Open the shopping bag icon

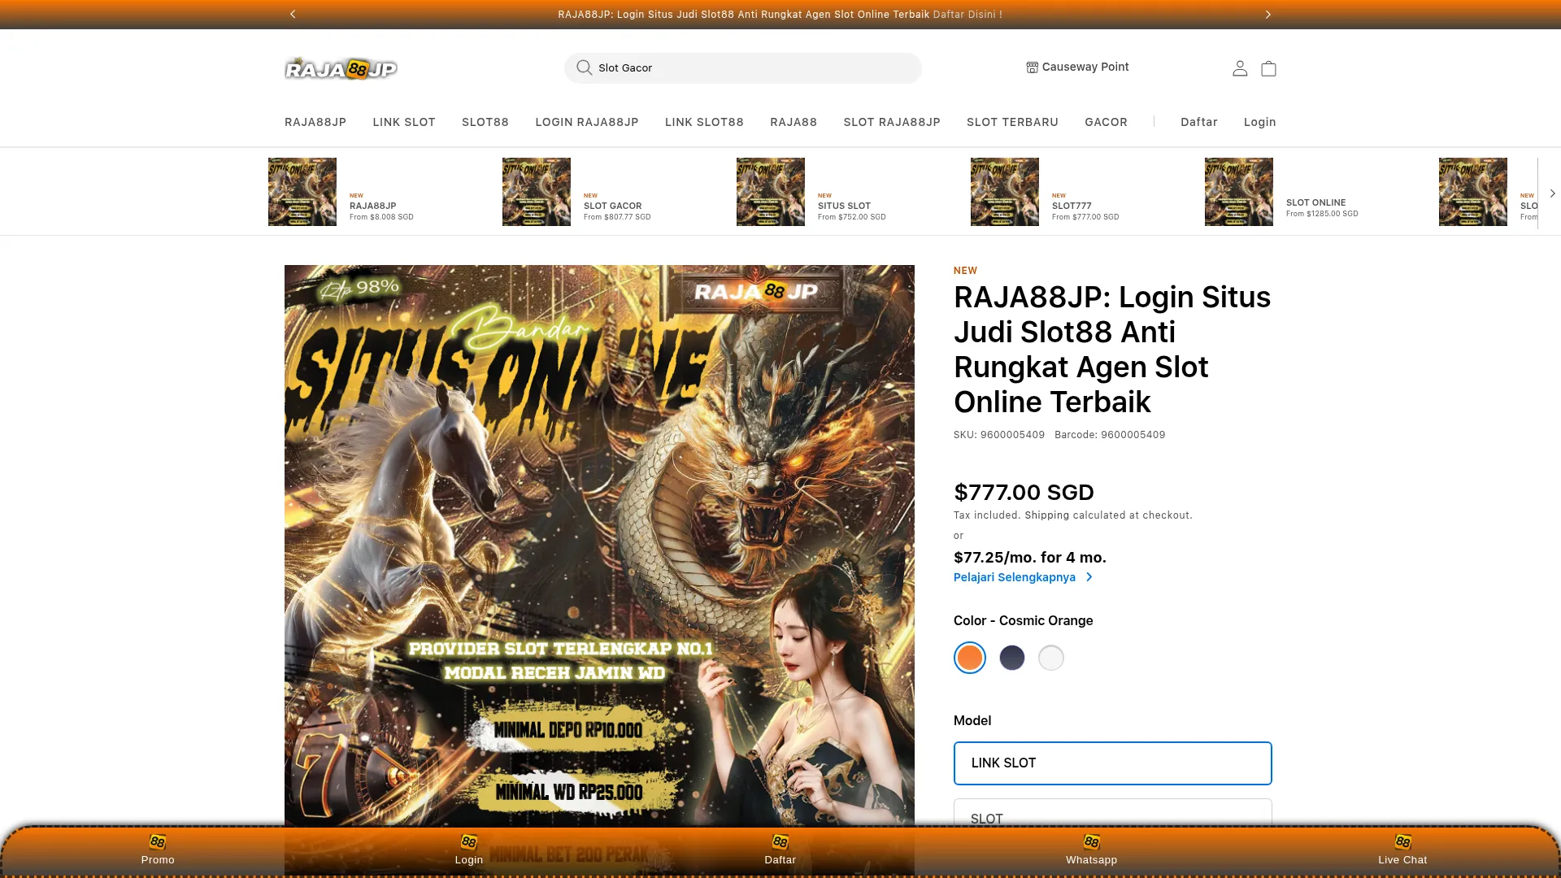click(1268, 68)
